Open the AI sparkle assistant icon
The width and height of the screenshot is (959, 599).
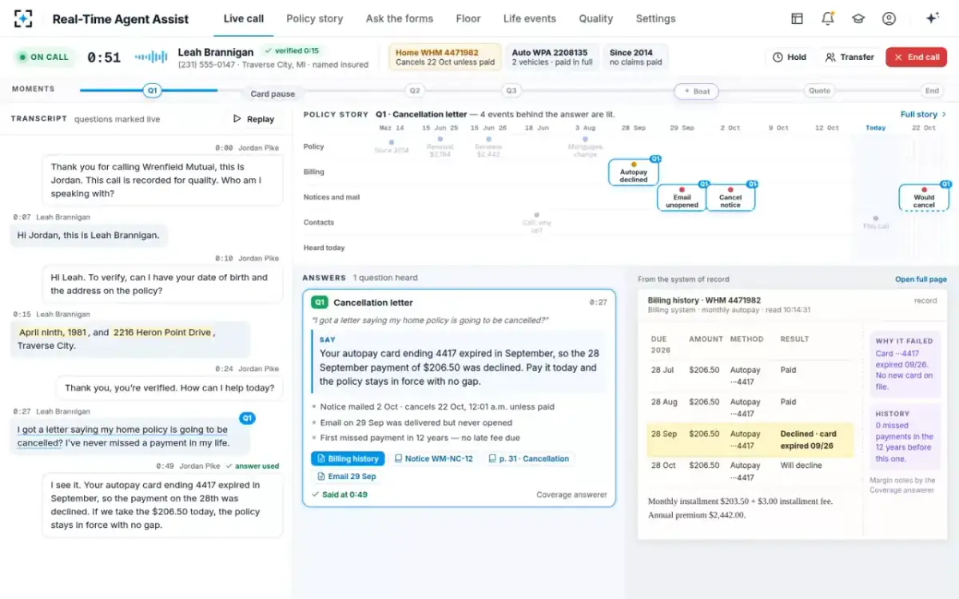pos(932,18)
